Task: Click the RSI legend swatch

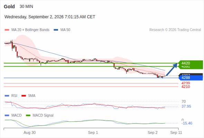Action: (7, 96)
